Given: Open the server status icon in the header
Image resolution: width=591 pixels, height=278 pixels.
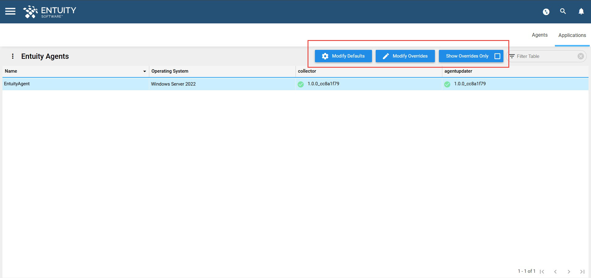Looking at the screenshot, I should click(546, 12).
